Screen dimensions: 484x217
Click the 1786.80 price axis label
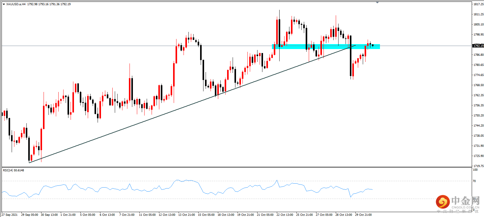pos(478,55)
